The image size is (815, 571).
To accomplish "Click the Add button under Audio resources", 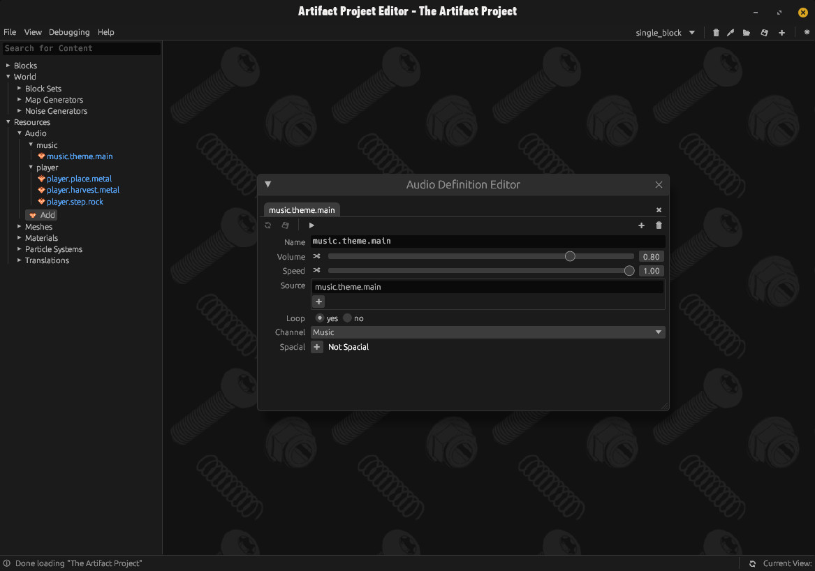I will pyautogui.click(x=41, y=215).
